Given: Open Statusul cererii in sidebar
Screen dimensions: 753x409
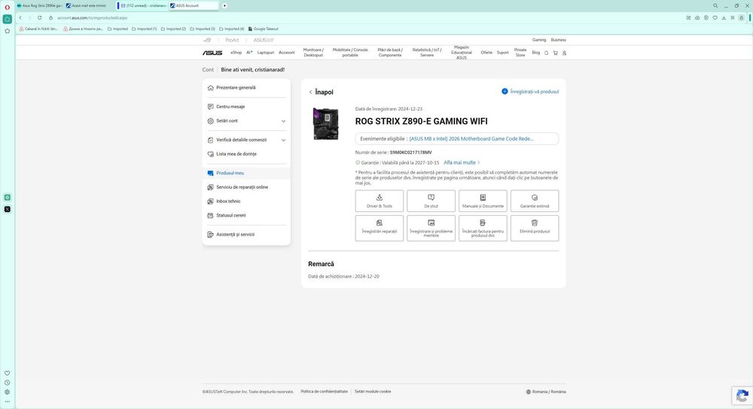Looking at the screenshot, I should click(231, 215).
